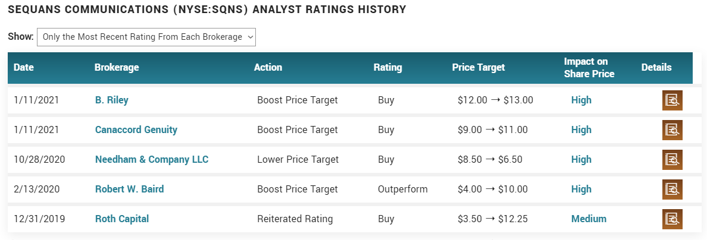This screenshot has width=707, height=240.
Task: Click the Price Target column header
Action: 478,68
